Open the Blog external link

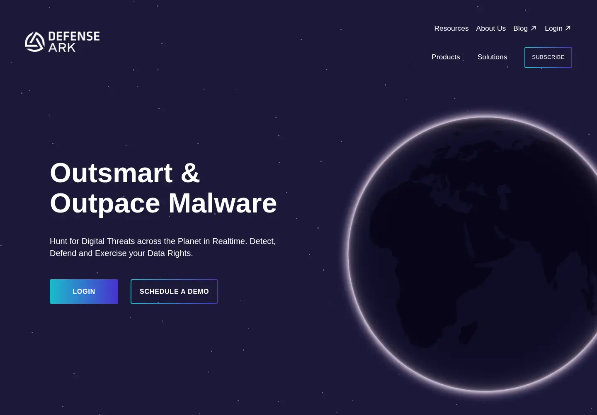[524, 28]
